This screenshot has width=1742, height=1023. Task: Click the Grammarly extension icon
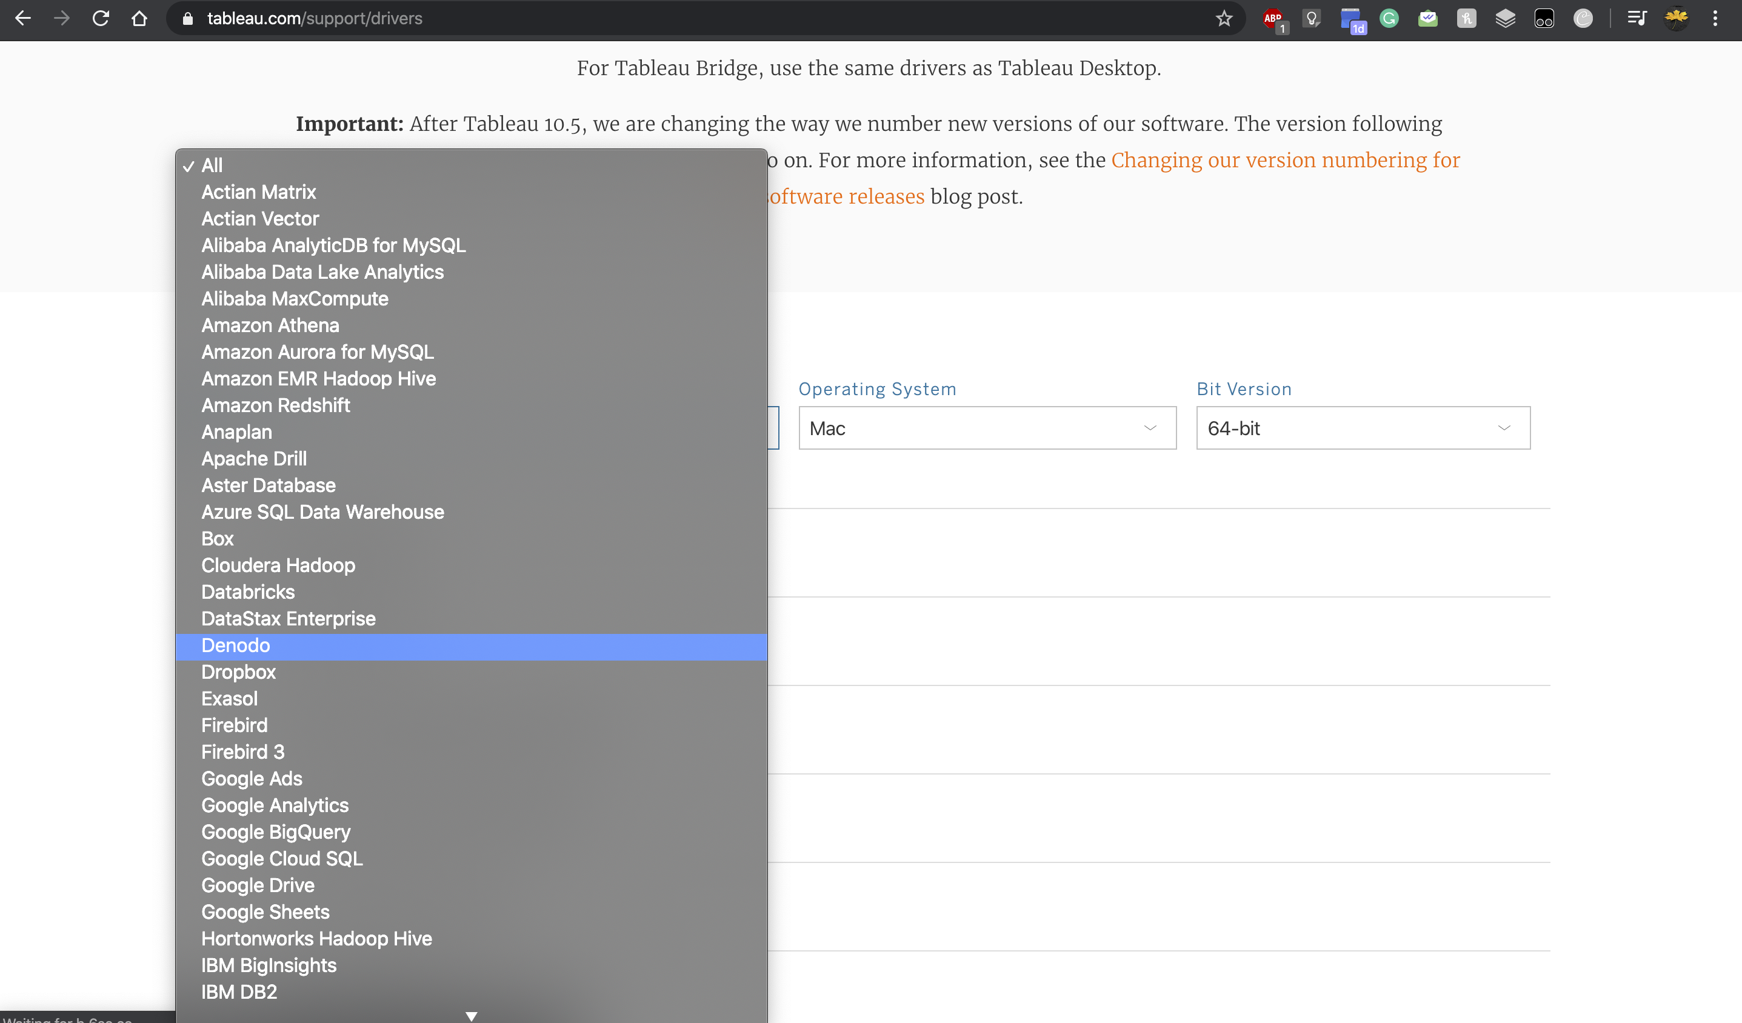[1389, 19]
